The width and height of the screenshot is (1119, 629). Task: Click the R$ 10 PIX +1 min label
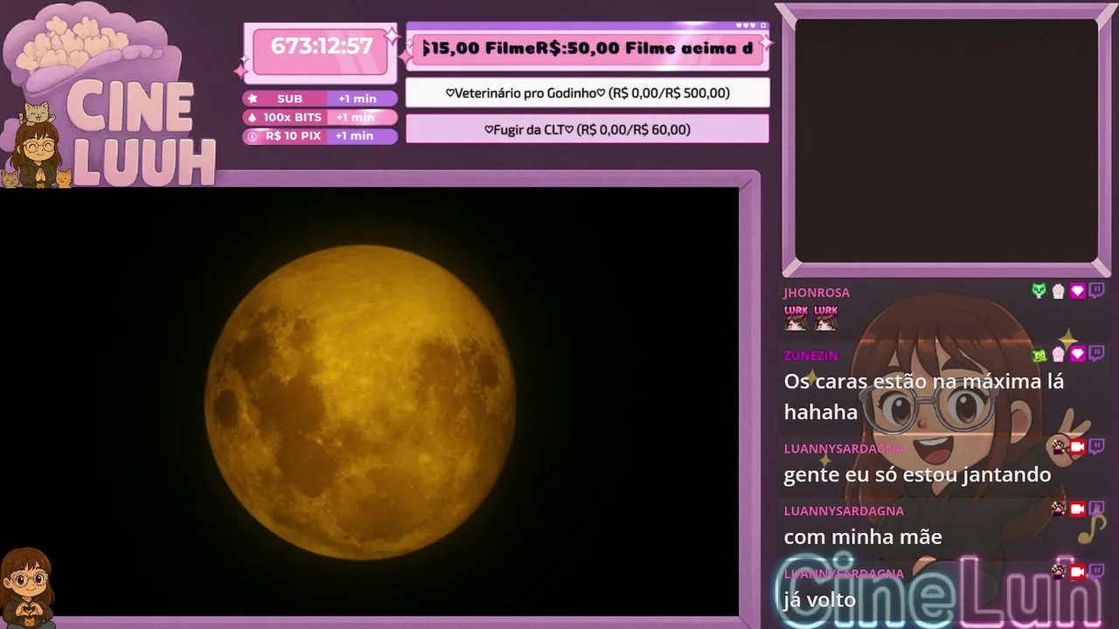(x=320, y=136)
